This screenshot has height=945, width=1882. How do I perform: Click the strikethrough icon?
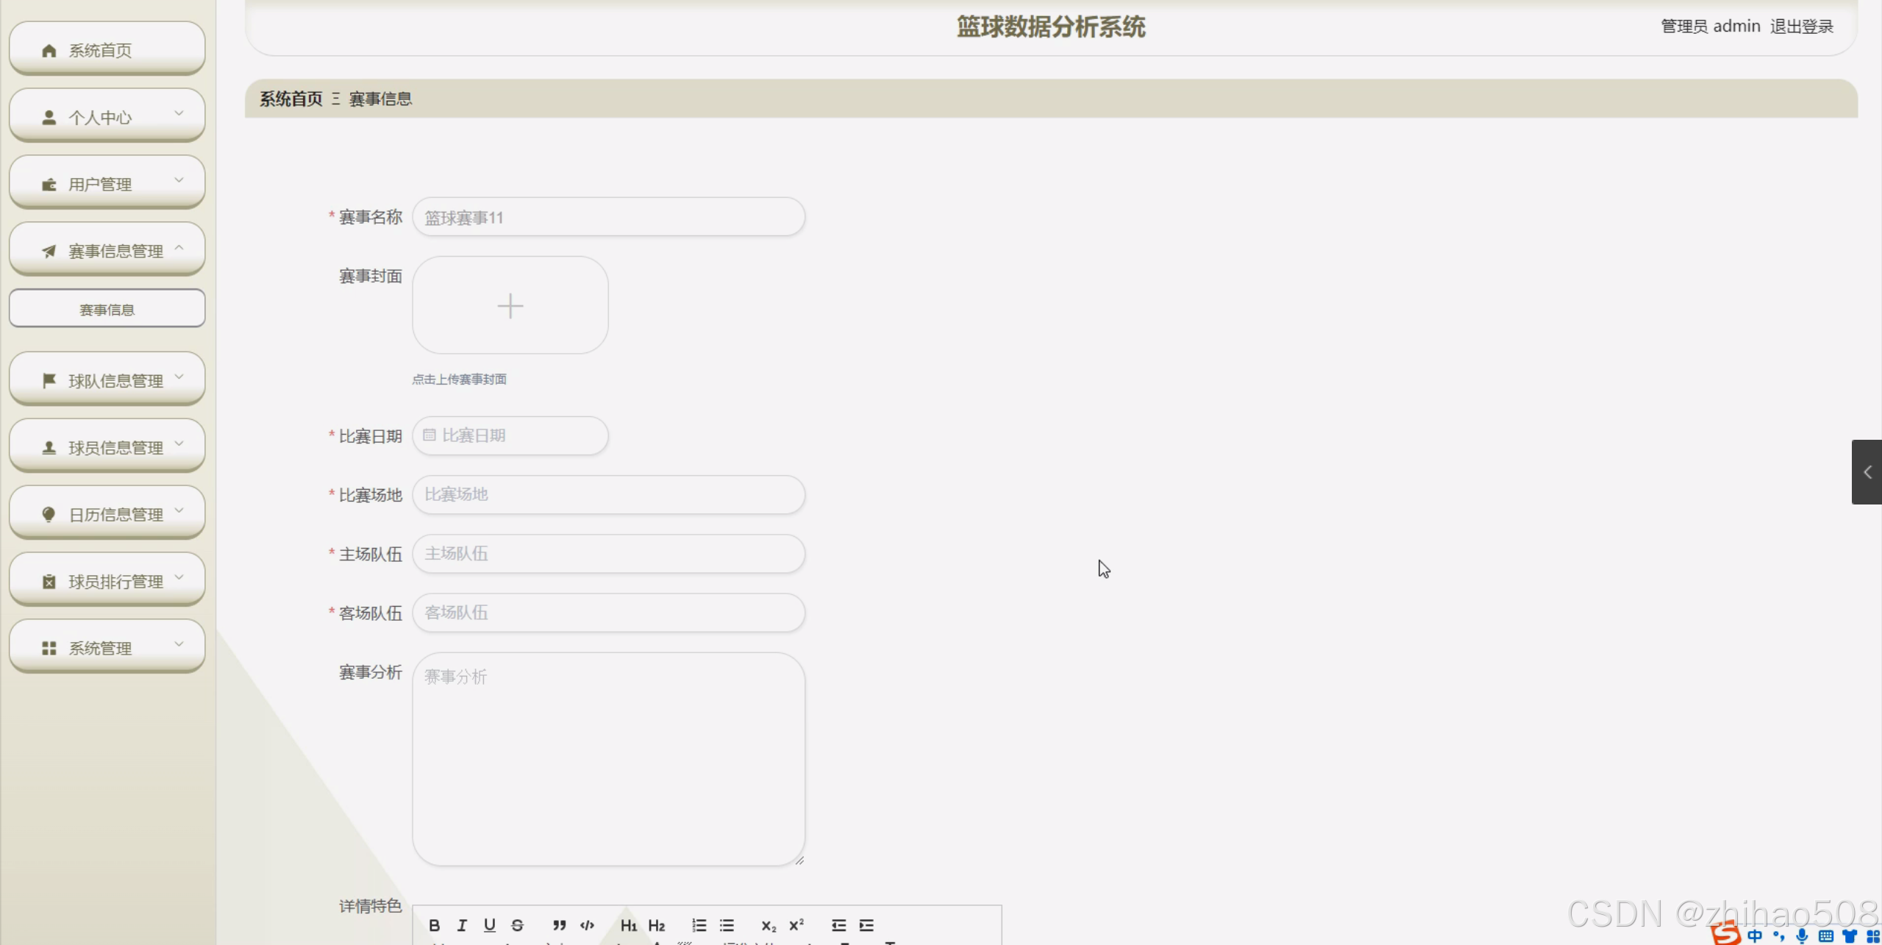click(x=517, y=925)
